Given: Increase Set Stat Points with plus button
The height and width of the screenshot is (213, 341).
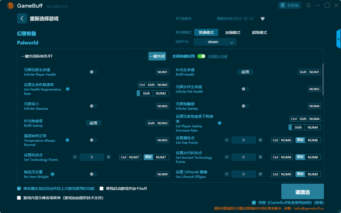Looking at the screenshot, I should (260, 140).
